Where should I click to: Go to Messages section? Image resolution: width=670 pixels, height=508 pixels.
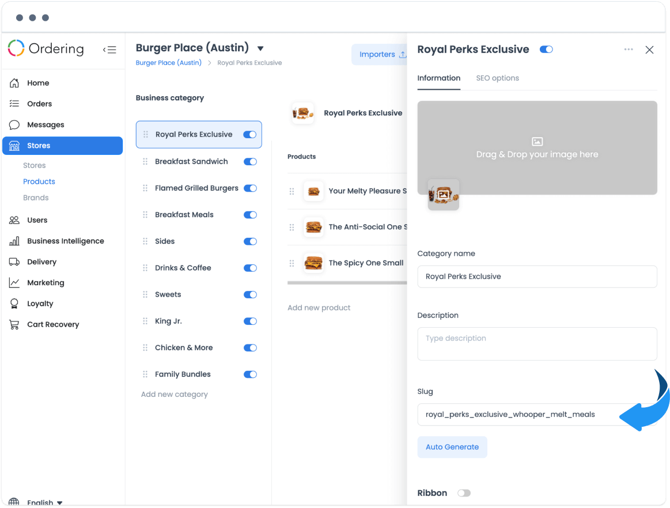pos(46,125)
